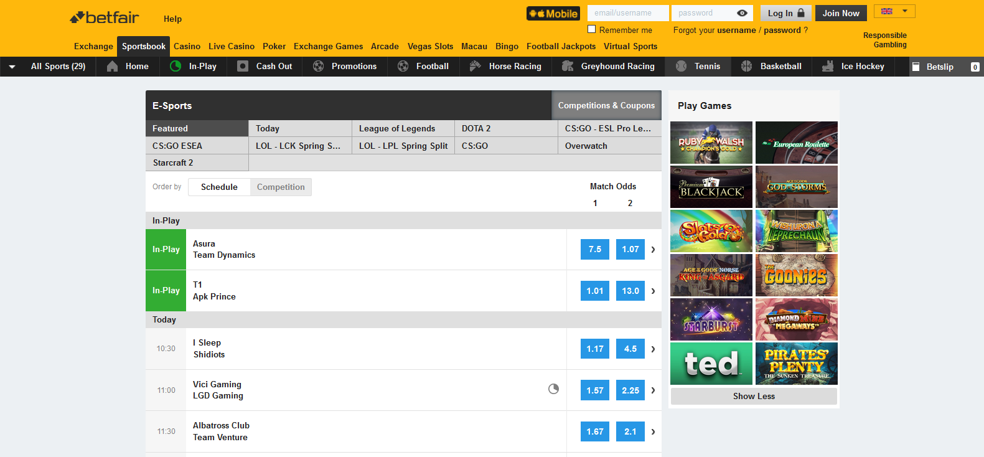Open The Goonies game thumbnail
The width and height of the screenshot is (984, 457).
(x=797, y=275)
